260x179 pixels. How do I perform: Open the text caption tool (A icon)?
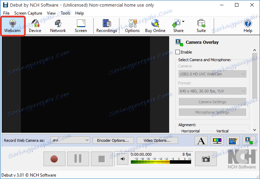click(x=201, y=140)
